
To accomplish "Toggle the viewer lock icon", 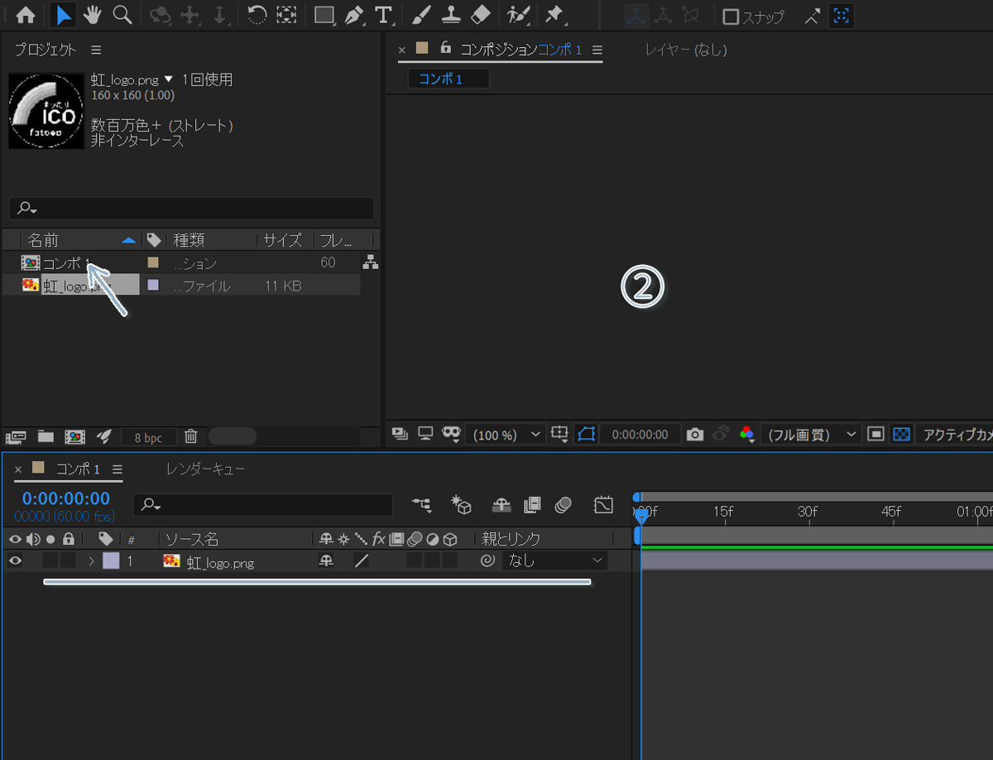I will (x=446, y=48).
